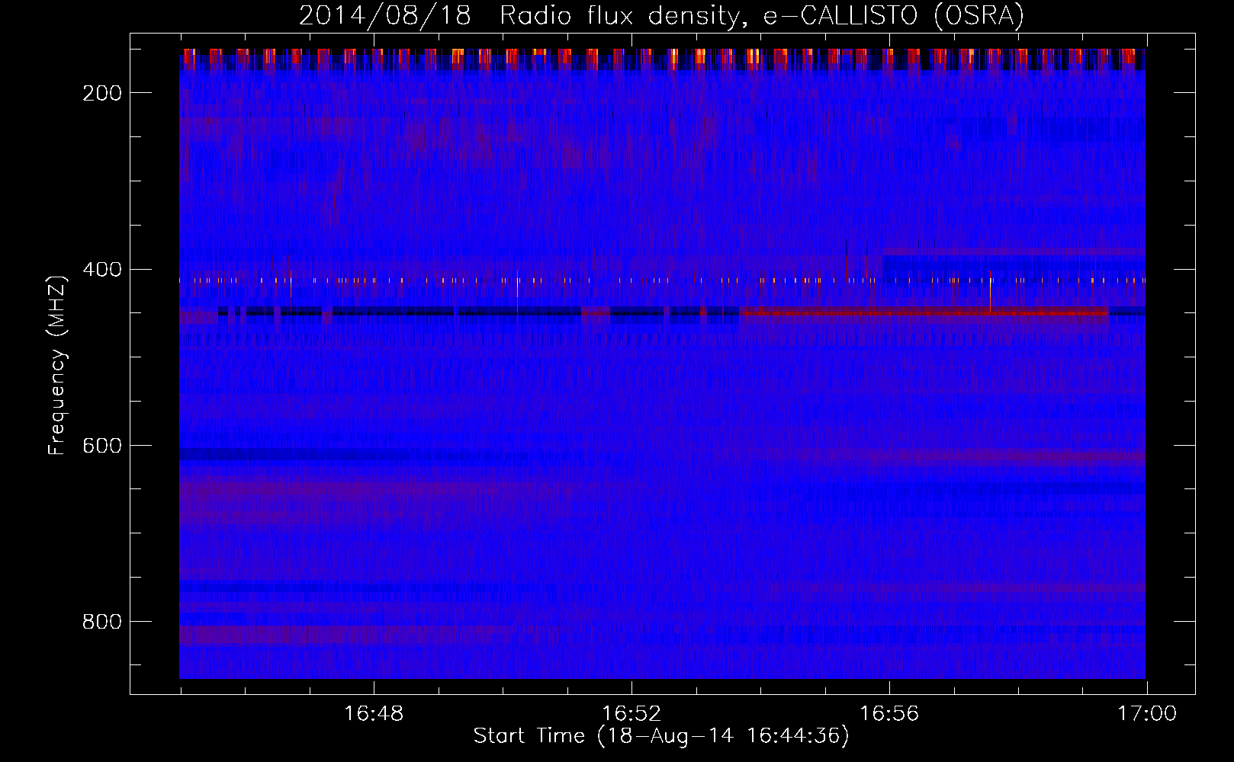Click the "16:48" time tick label
This screenshot has width=1234, height=762.
pos(374,714)
